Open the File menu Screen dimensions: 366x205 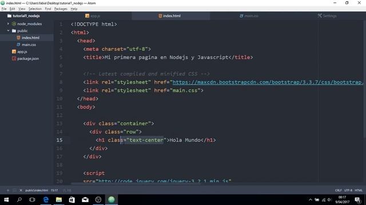point(4,9)
